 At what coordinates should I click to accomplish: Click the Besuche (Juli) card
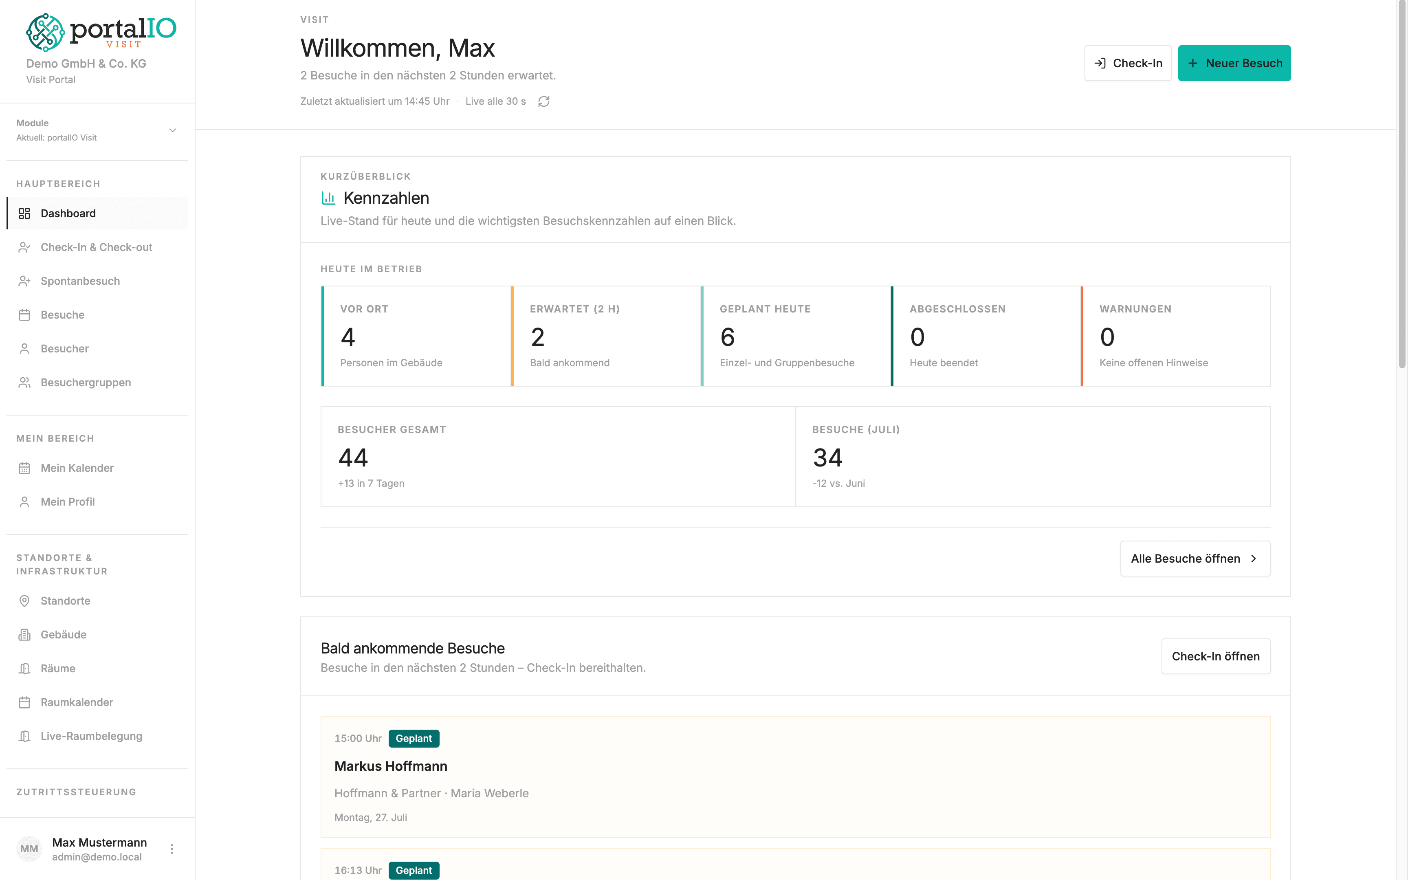(x=1033, y=457)
